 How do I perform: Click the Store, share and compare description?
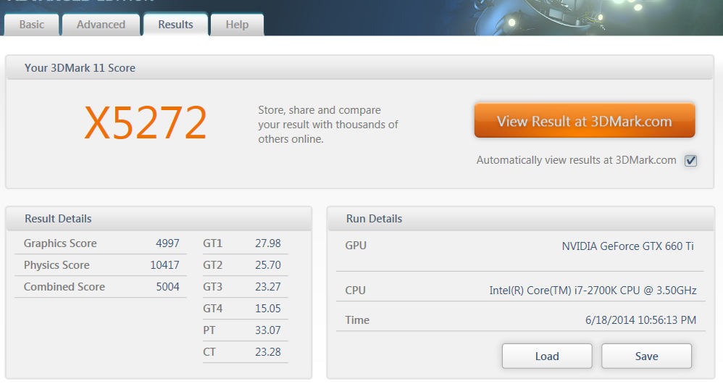click(x=328, y=125)
